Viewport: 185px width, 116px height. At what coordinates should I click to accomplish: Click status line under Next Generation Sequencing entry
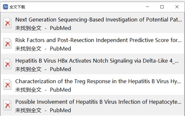tap(43, 28)
